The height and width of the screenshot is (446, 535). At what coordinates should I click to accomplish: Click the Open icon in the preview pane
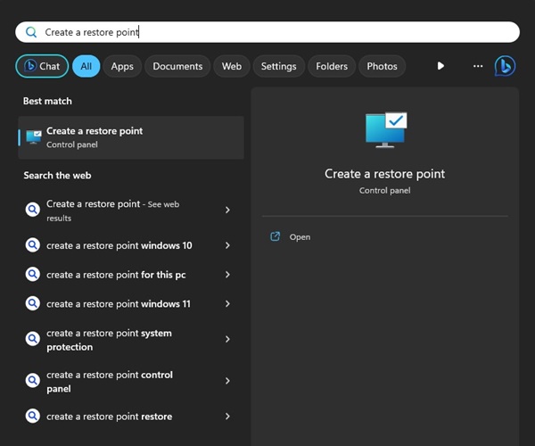coord(276,237)
